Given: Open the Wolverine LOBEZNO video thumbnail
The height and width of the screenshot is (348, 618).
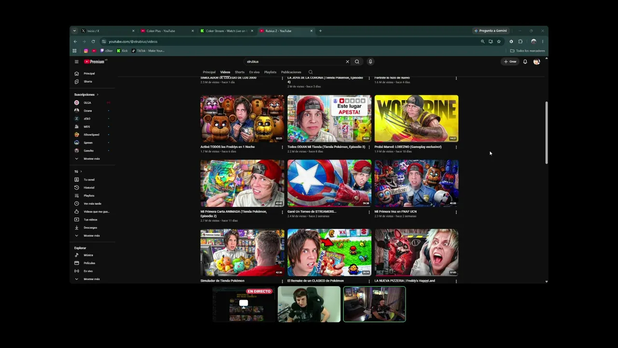Looking at the screenshot, I should [416, 118].
